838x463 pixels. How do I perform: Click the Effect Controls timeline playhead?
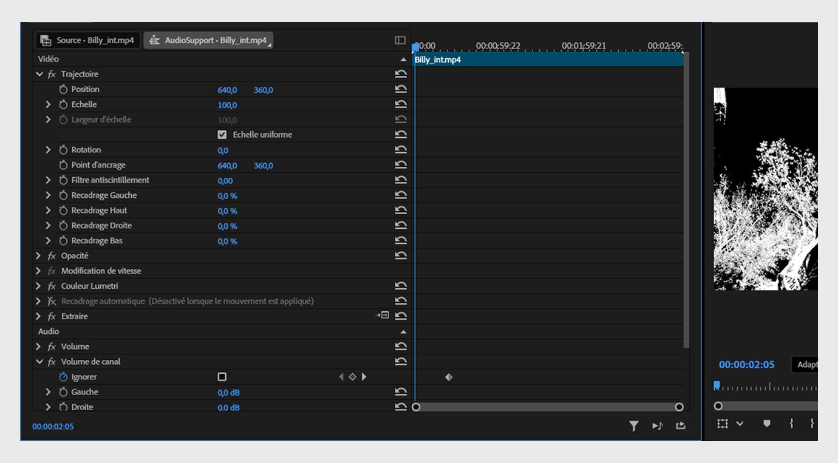(x=415, y=47)
